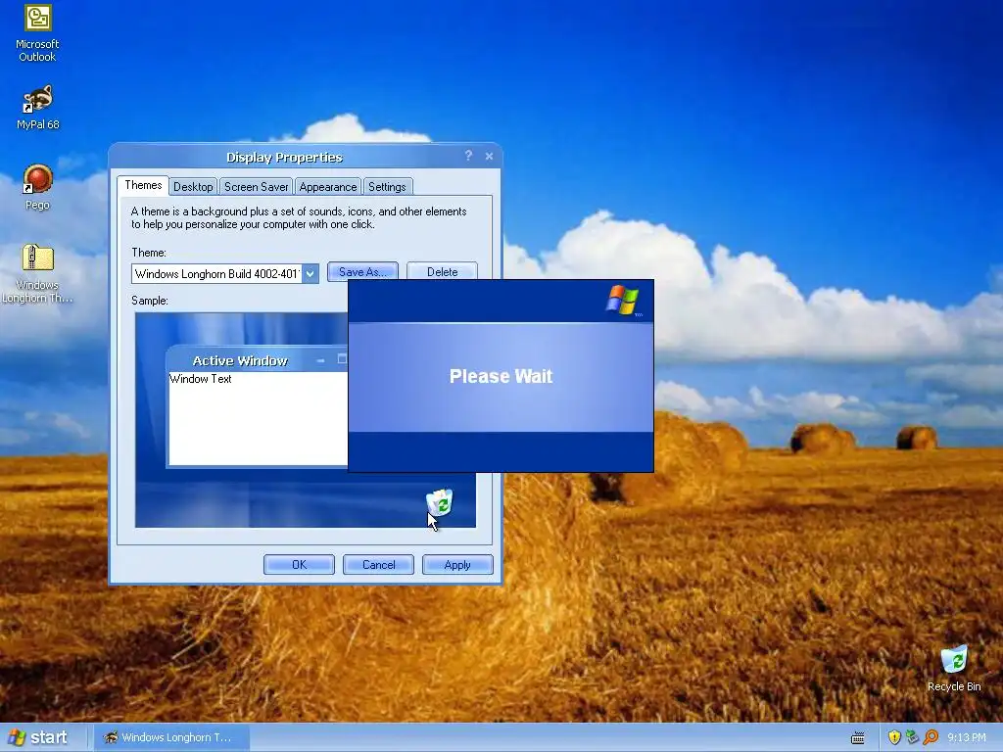The width and height of the screenshot is (1003, 752).
Task: Click the taskbar clock showing 9:13 PM
Action: click(966, 738)
